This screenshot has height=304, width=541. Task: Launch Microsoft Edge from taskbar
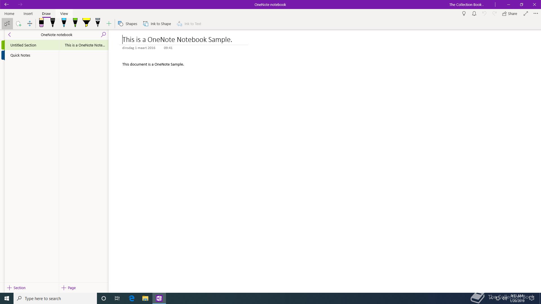tap(132, 298)
